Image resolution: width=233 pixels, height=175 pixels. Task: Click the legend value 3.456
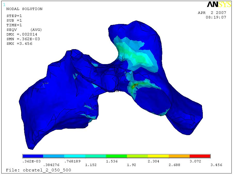216,165
